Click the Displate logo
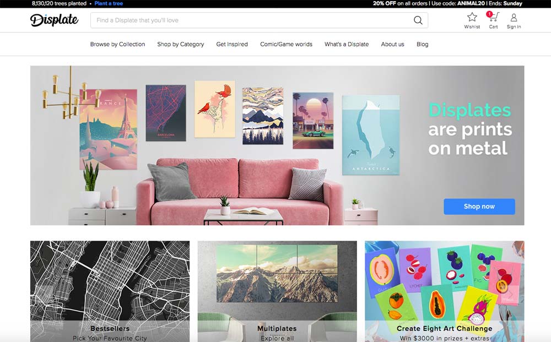 point(54,20)
